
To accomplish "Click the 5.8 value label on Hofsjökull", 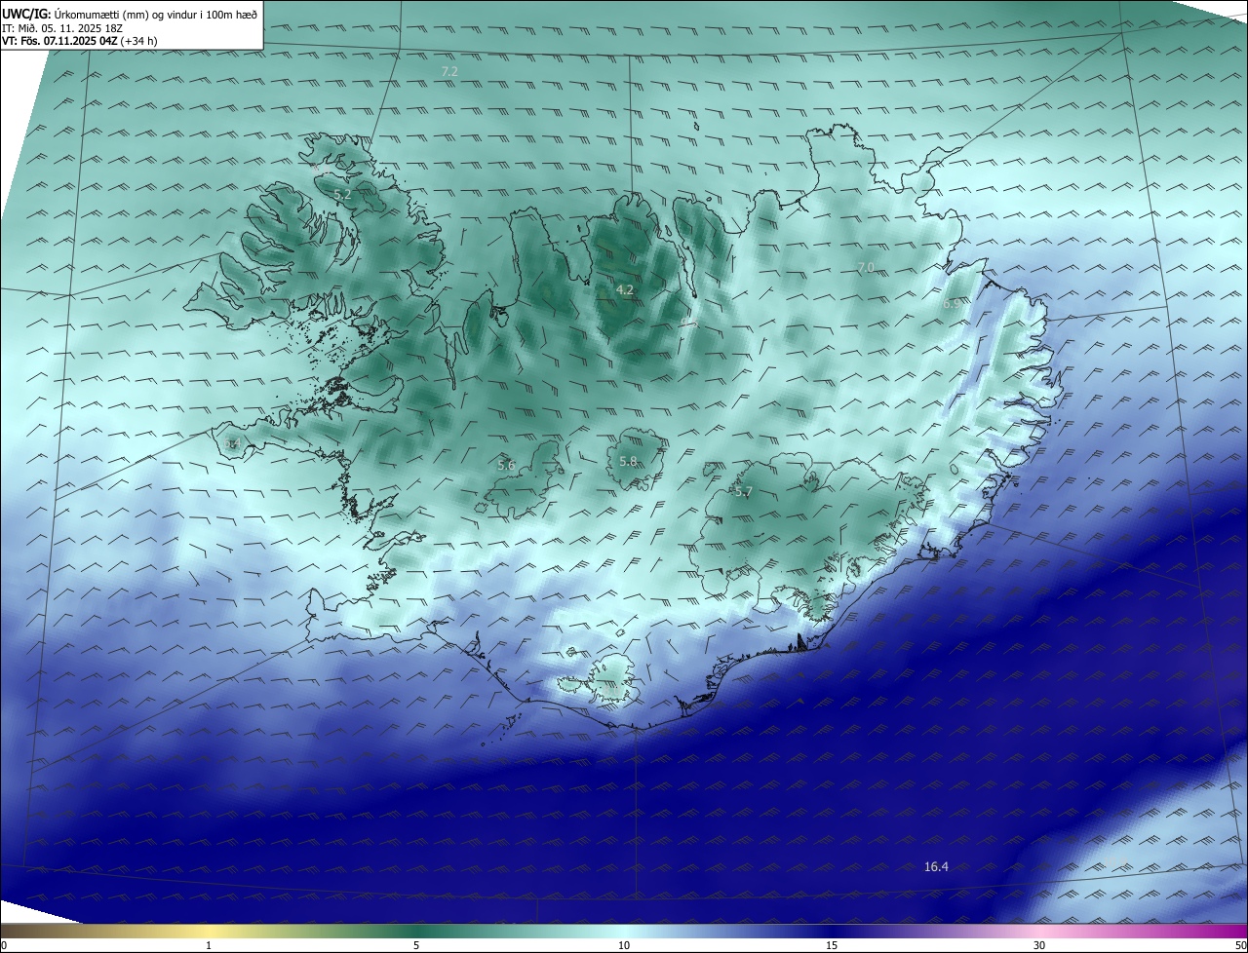I will pos(628,461).
